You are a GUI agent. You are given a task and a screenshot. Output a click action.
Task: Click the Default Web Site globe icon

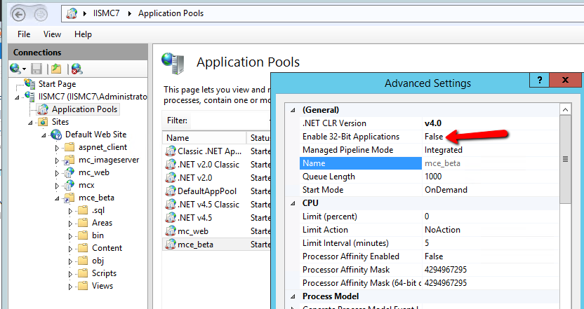[56, 135]
